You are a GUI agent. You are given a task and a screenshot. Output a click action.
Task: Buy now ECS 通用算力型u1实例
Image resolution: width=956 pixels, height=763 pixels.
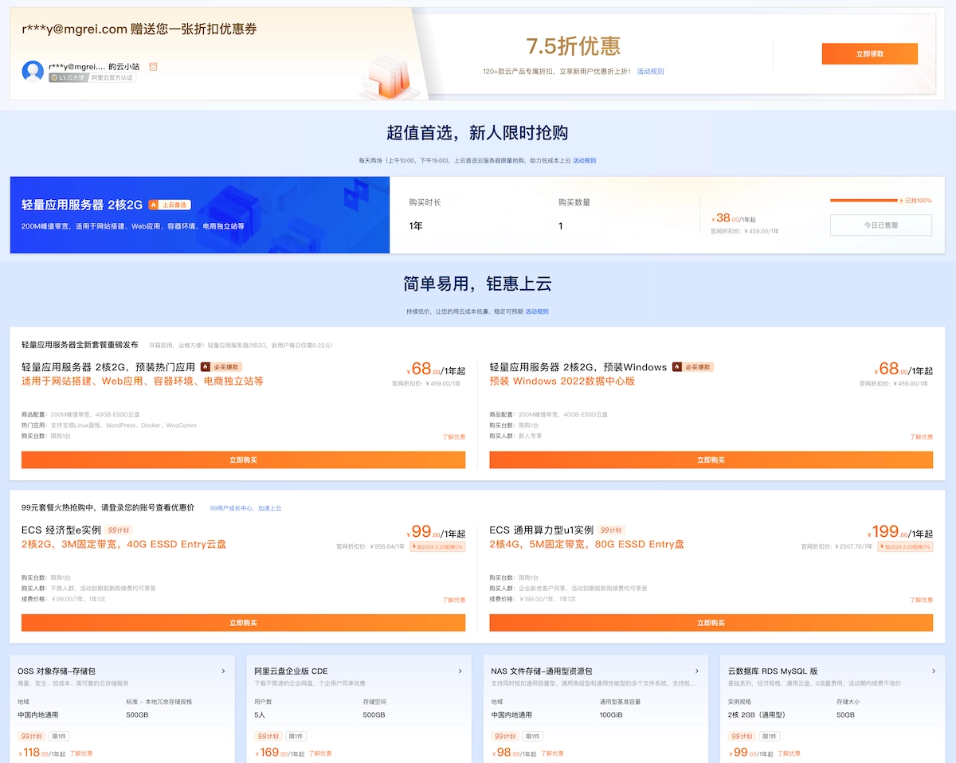click(x=711, y=623)
